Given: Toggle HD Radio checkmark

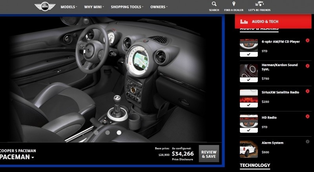Looking at the screenshot, I should click(x=249, y=130).
